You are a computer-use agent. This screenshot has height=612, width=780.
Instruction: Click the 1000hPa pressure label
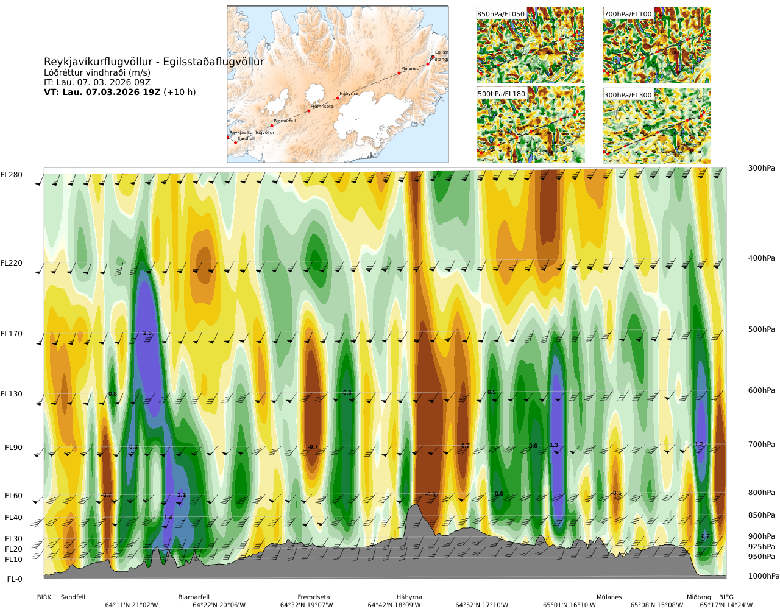pos(764,577)
